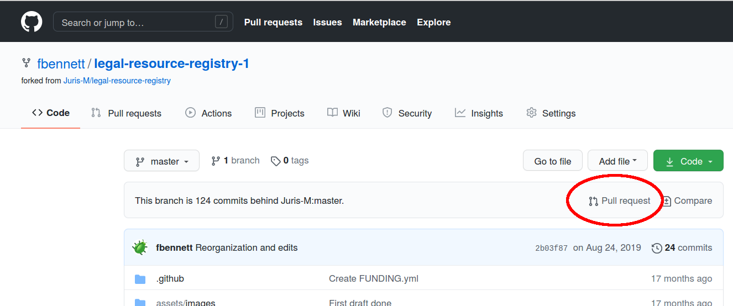Switch to the repository Pull requests tab
The height and width of the screenshot is (306, 733).
click(127, 113)
